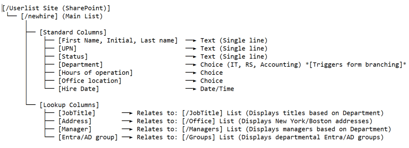Click the Date/Time type label
Image resolution: width=409 pixels, height=148 pixels.
tap(217, 89)
